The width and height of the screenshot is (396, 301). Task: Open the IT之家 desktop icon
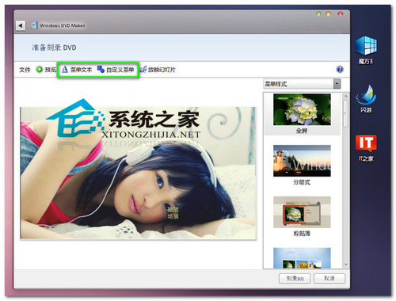366,148
